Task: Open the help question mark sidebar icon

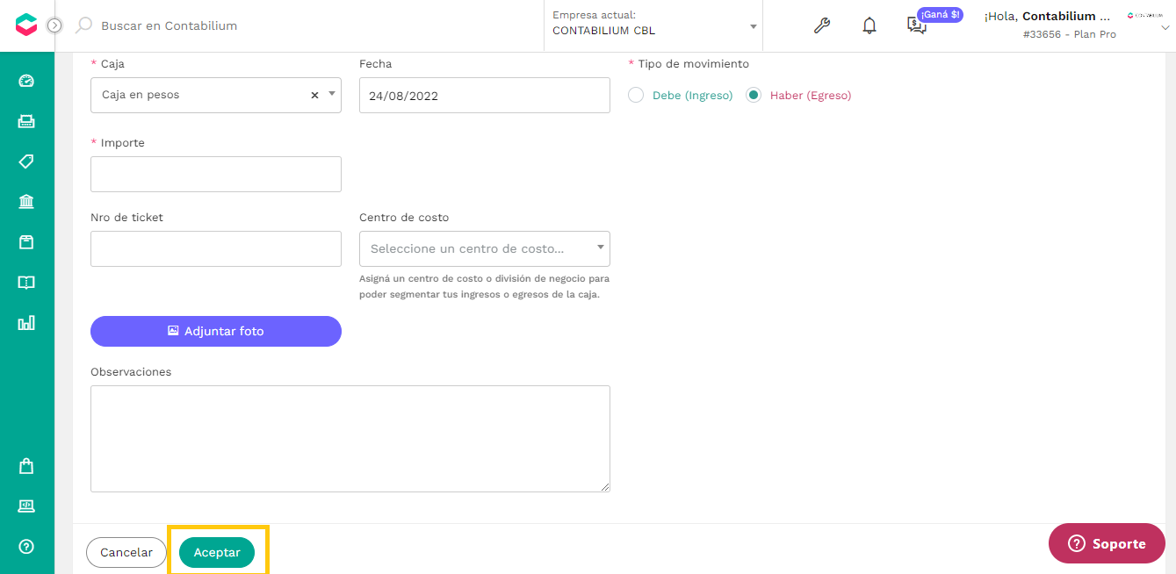Action: (26, 547)
